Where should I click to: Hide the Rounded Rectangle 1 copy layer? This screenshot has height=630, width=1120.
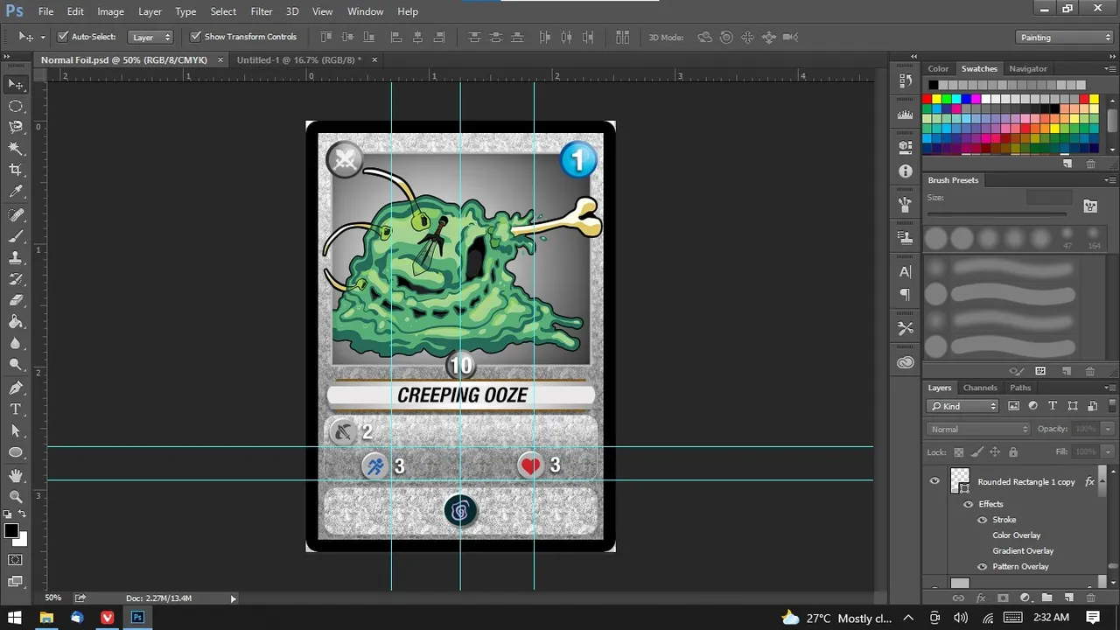(934, 481)
